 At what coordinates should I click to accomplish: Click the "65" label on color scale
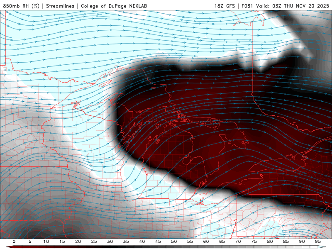pos(222,242)
